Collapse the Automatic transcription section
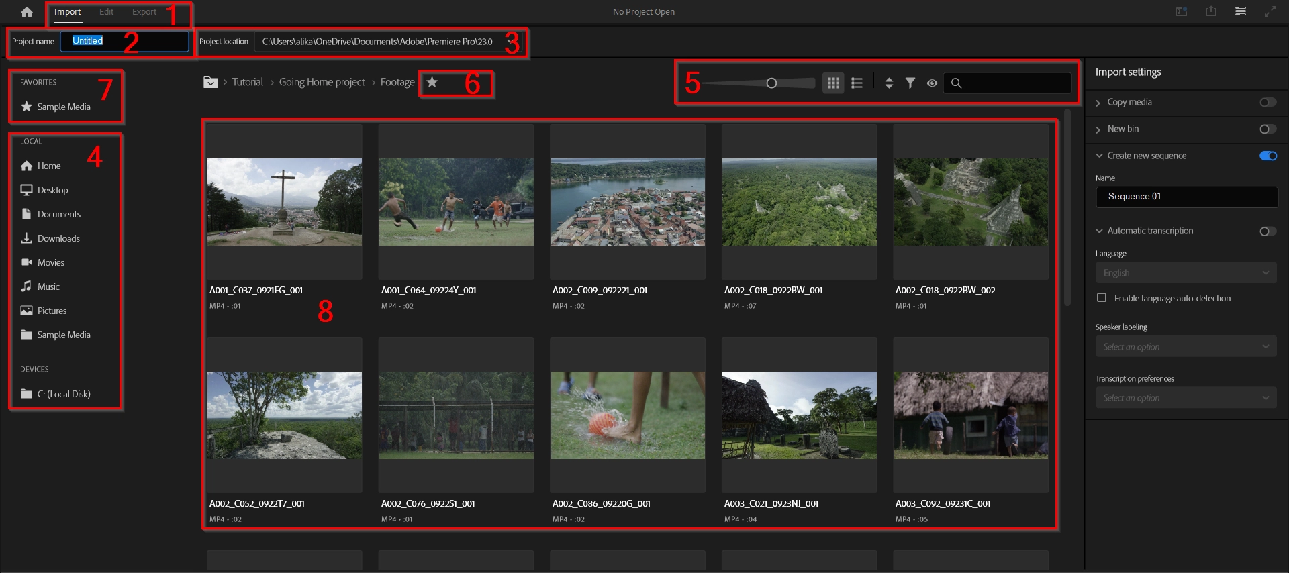The height and width of the screenshot is (573, 1289). coord(1099,231)
